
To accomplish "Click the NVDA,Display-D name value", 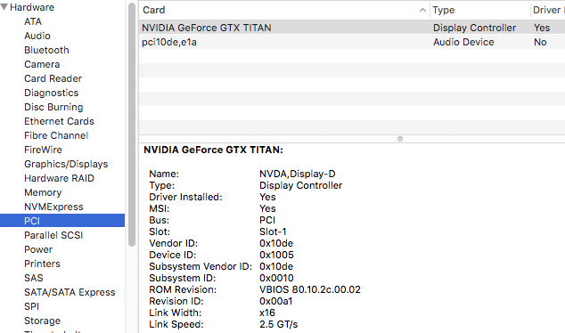I will (298, 174).
